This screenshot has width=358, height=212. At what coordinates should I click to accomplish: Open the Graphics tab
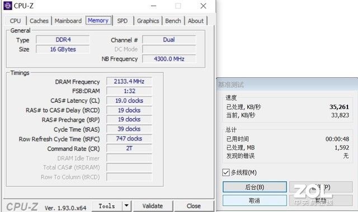click(x=148, y=21)
